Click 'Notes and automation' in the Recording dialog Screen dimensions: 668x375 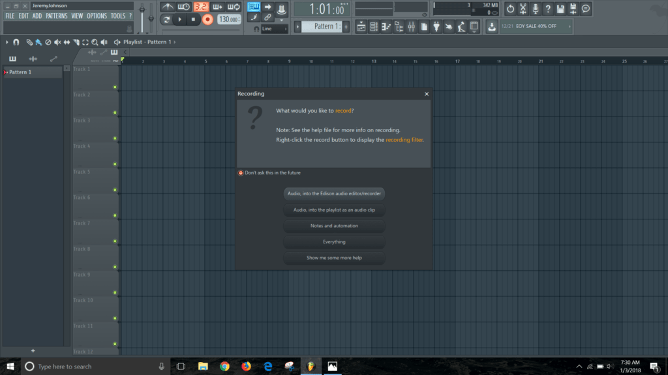tap(334, 225)
